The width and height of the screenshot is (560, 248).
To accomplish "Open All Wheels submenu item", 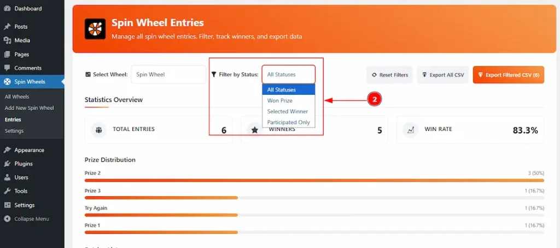I will coord(17,97).
